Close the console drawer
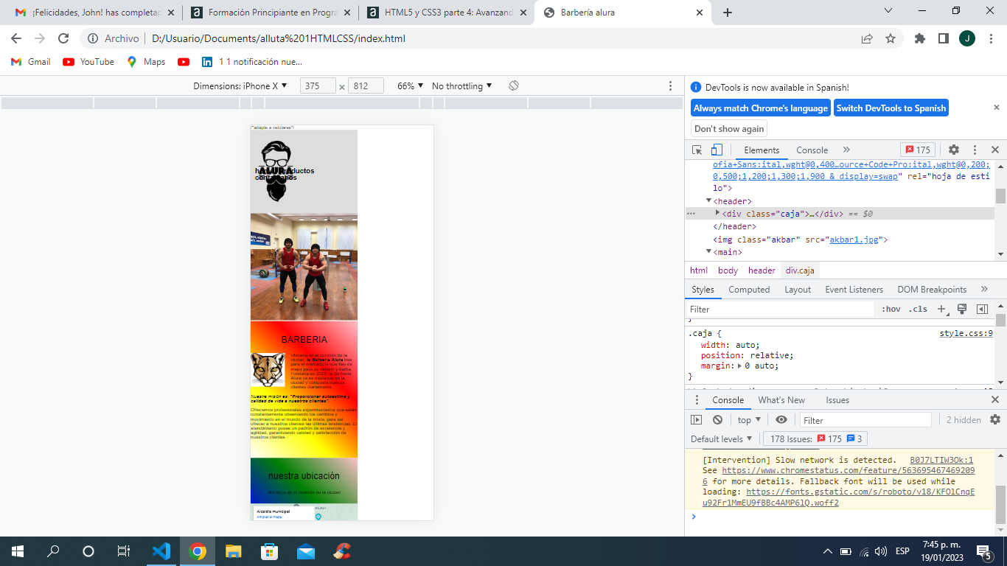This screenshot has height=566, width=1007. point(994,400)
